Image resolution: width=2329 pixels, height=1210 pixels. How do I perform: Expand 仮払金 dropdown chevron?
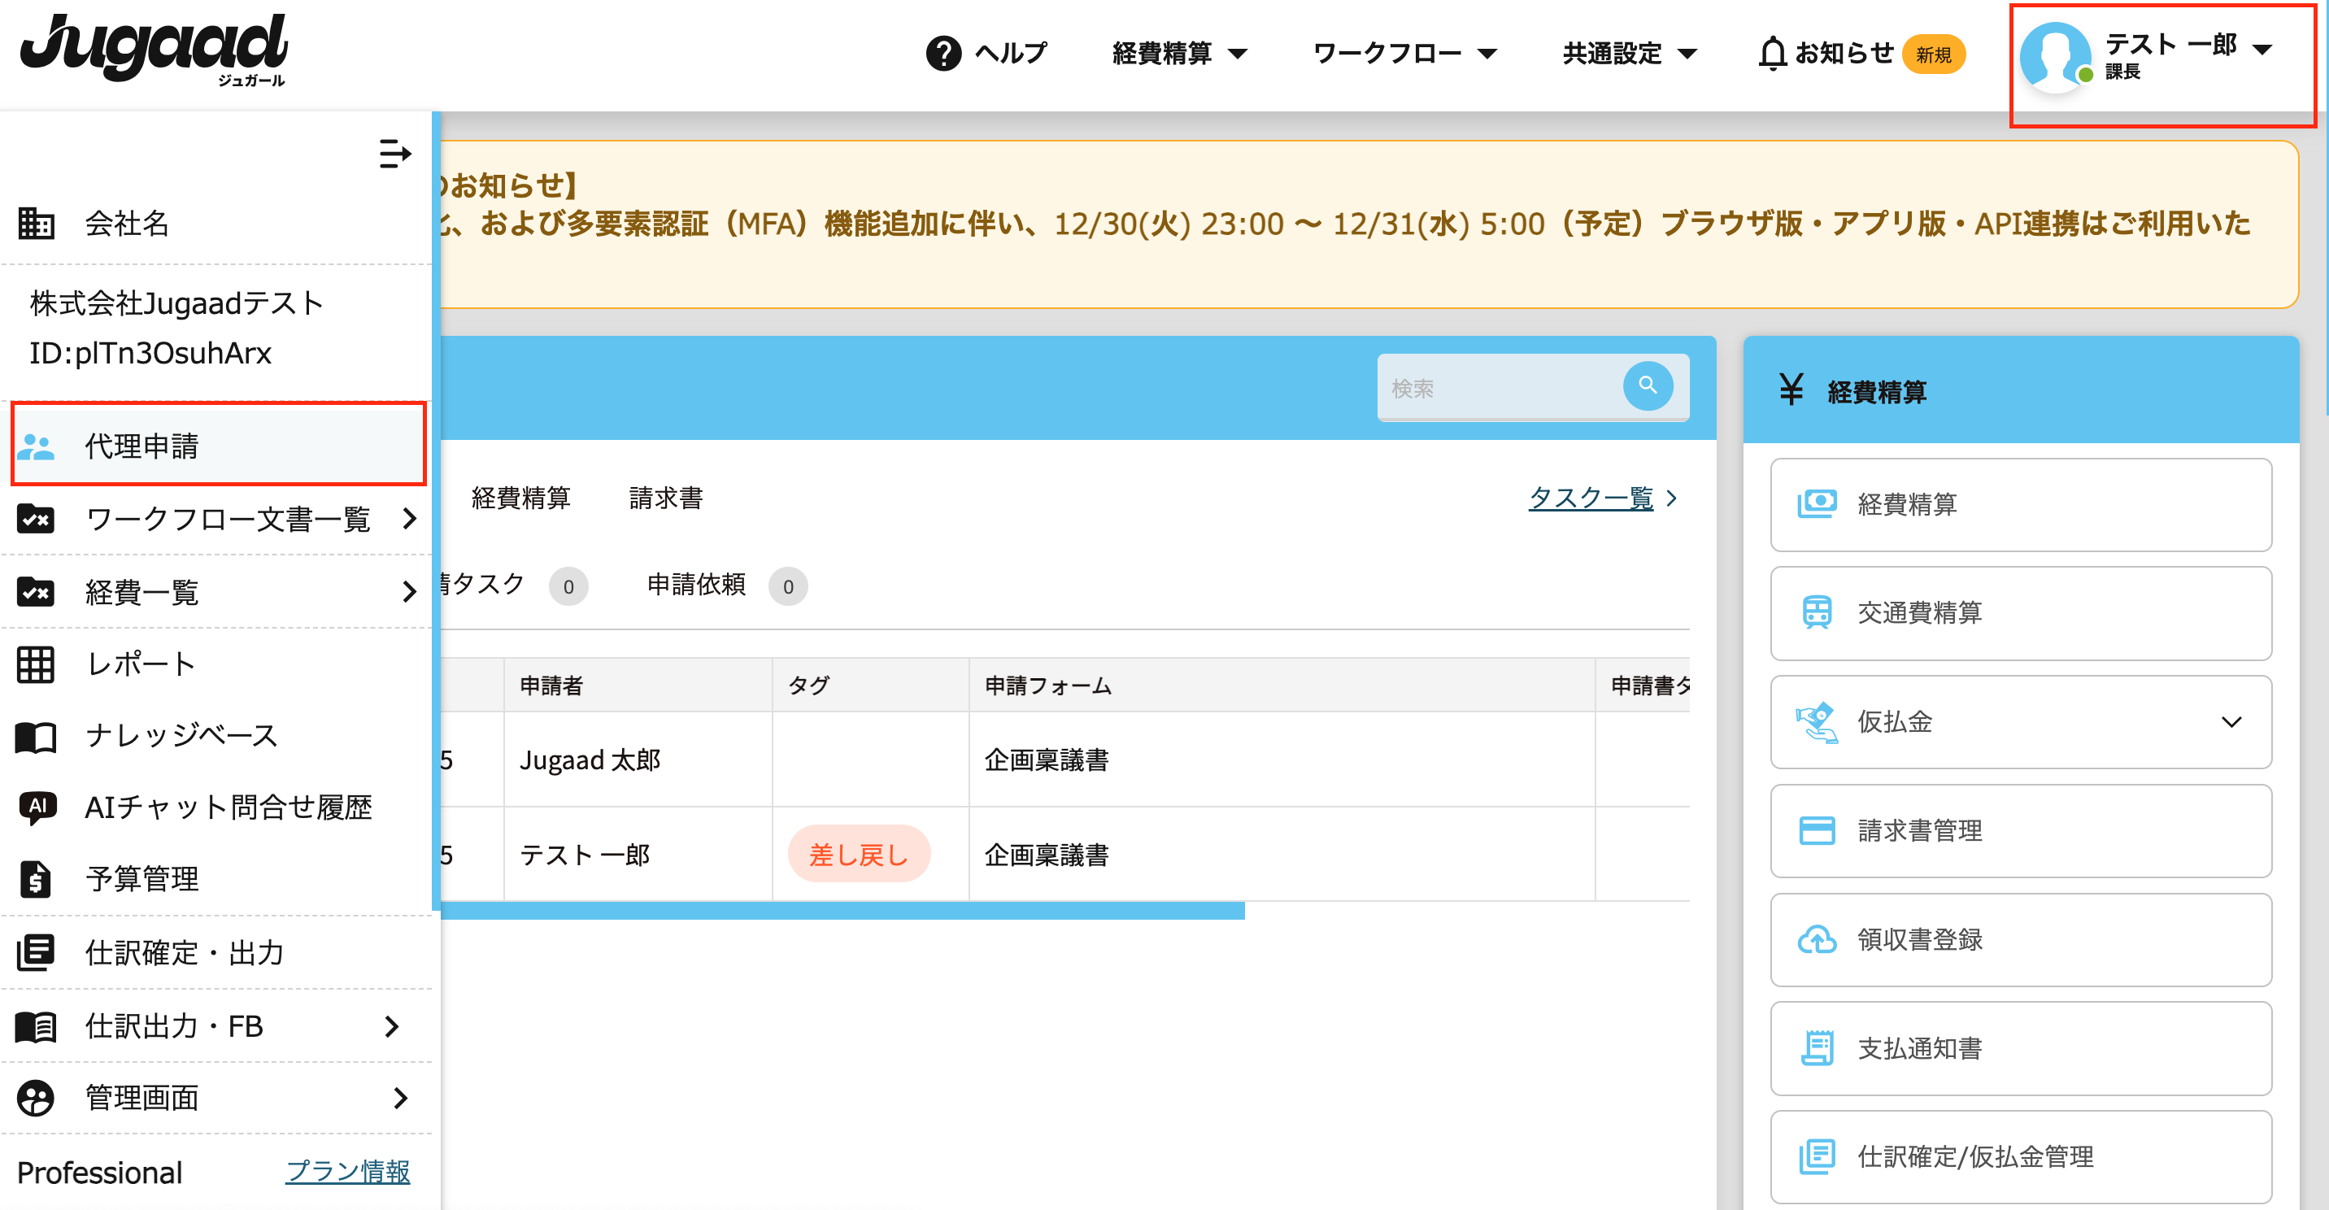pyautogui.click(x=2231, y=721)
